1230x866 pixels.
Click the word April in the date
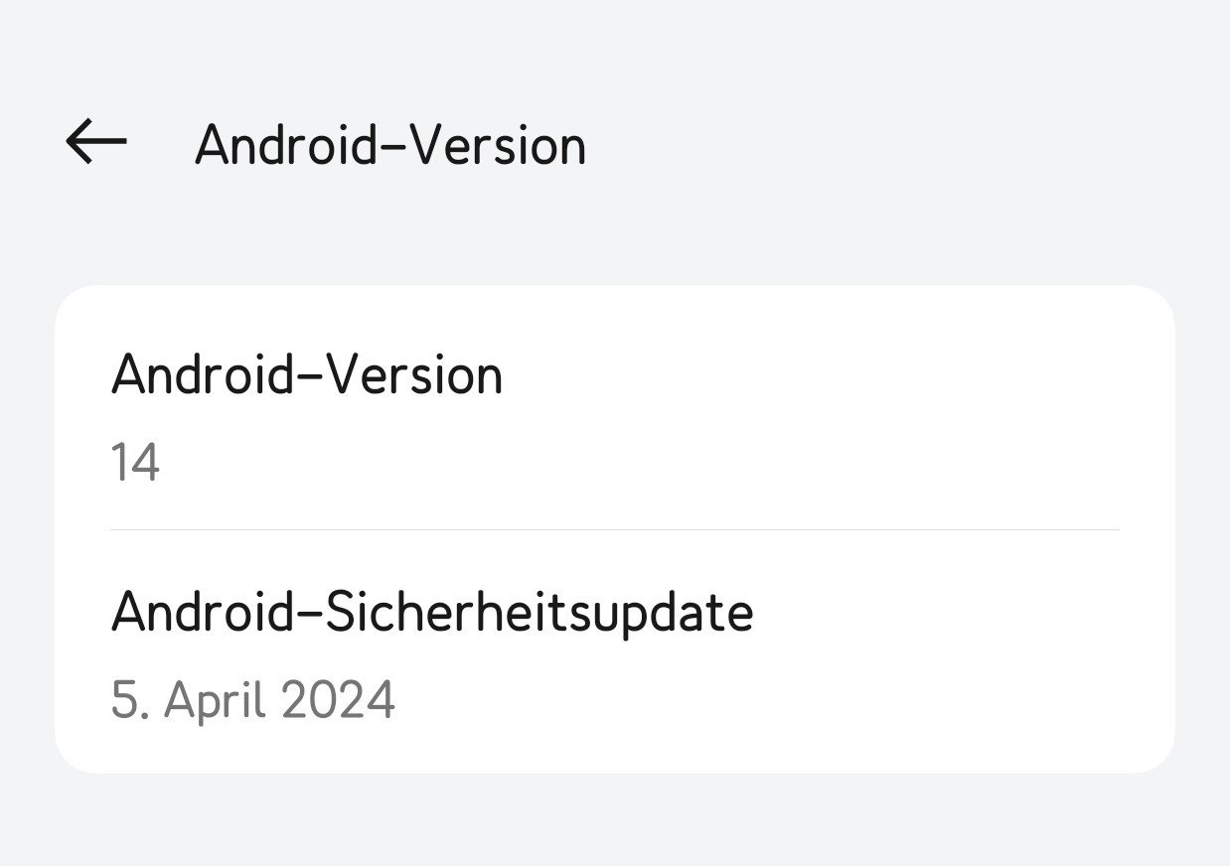click(x=216, y=699)
